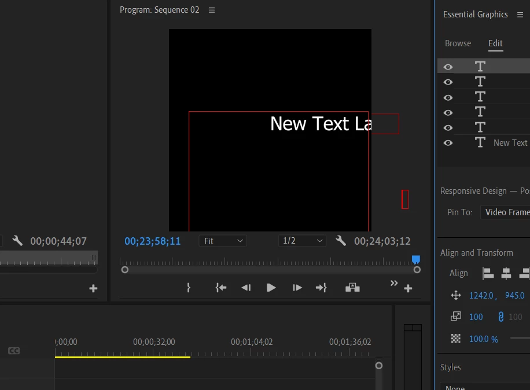Click the opacity checkerboard icon
The height and width of the screenshot is (390, 530).
(x=455, y=339)
